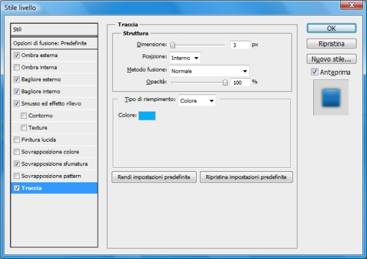Click the Ripristina button
The width and height of the screenshot is (367, 259).
(x=332, y=43)
